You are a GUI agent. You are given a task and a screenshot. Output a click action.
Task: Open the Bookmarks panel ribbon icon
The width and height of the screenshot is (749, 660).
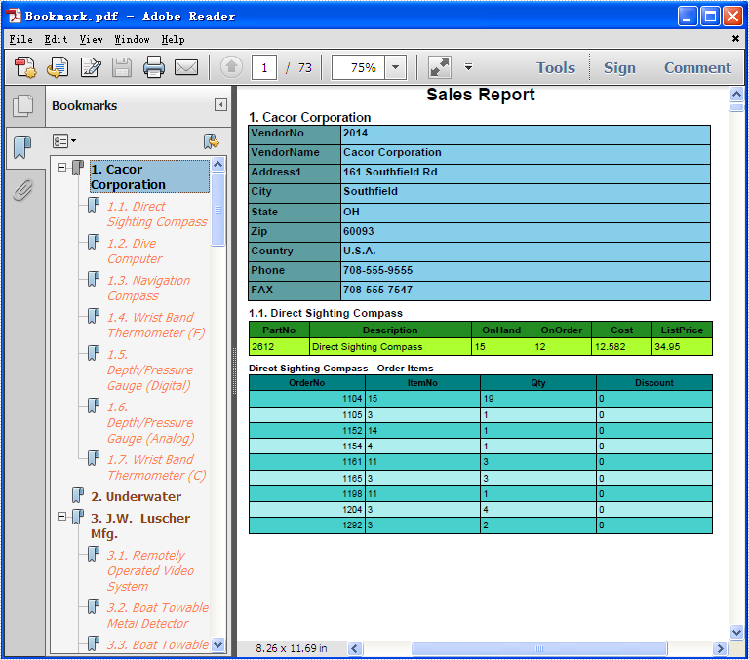click(22, 147)
